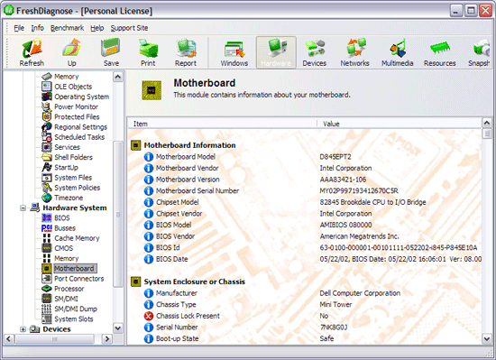This screenshot has width=496, height=360.
Task: Select the Resources category icon
Action: [440, 52]
